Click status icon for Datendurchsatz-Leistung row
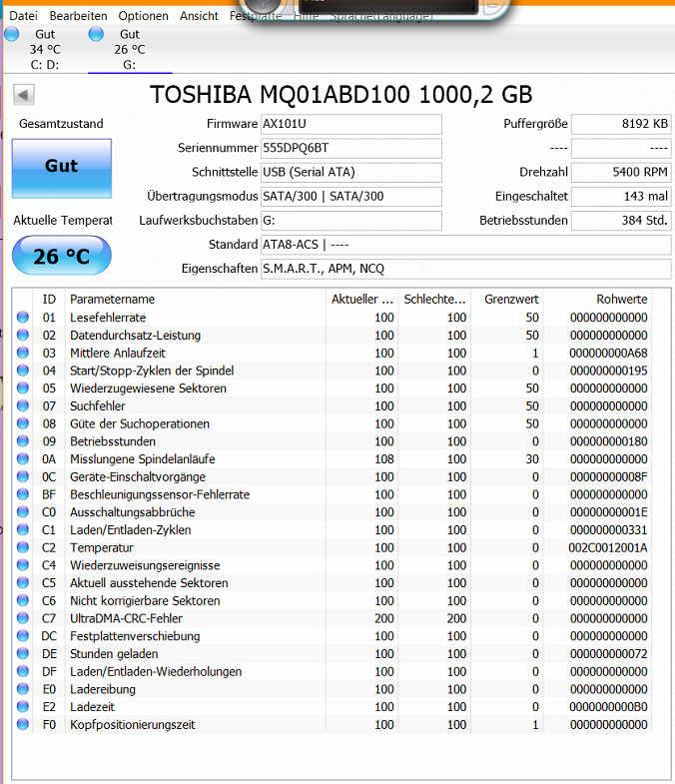 pos(23,335)
